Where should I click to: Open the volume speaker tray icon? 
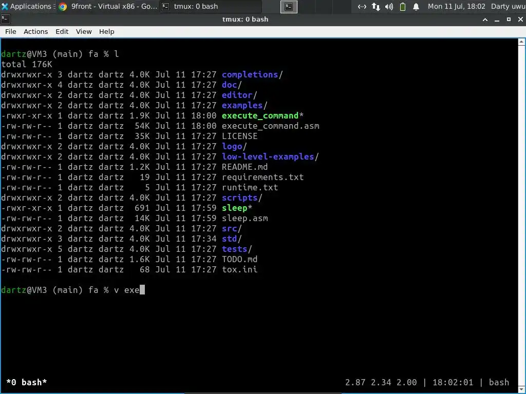(x=389, y=7)
